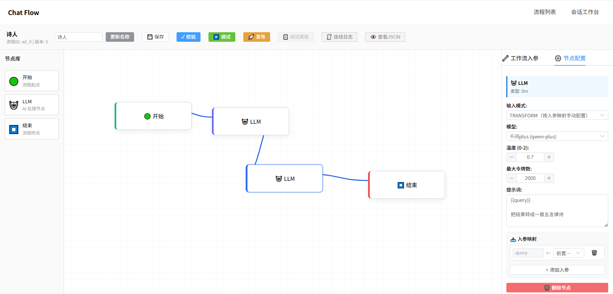Click the play icon on 调试 button
The height and width of the screenshot is (294, 613).
click(216, 37)
